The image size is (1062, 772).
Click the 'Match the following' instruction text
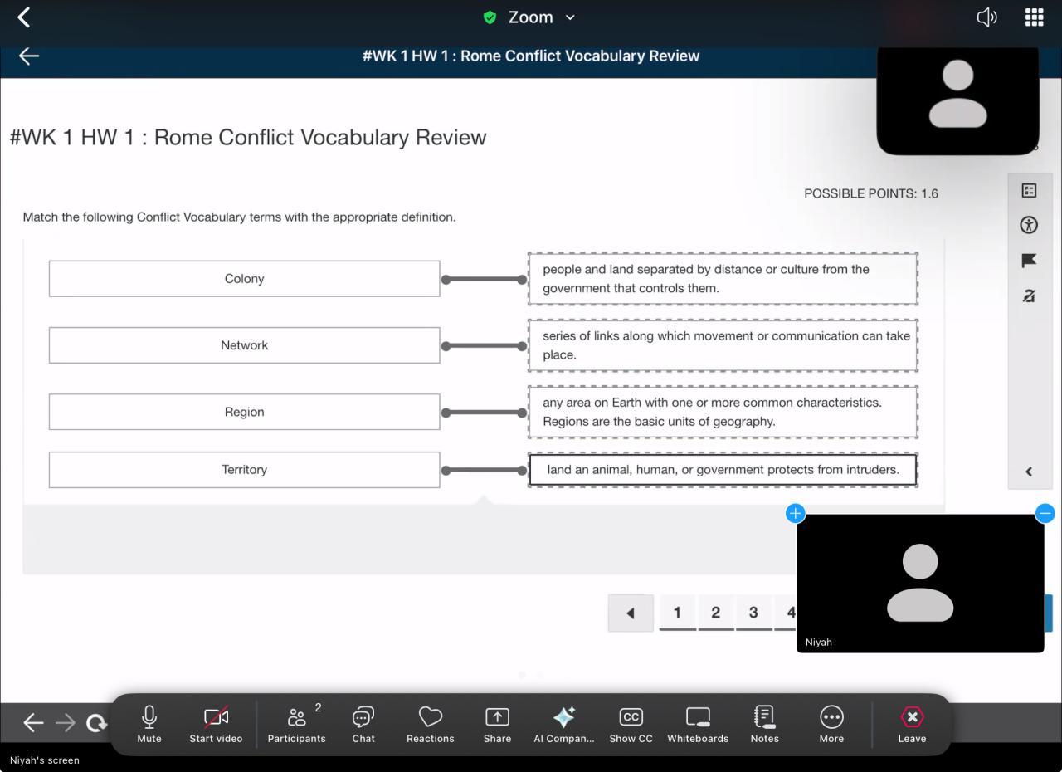[x=239, y=217]
